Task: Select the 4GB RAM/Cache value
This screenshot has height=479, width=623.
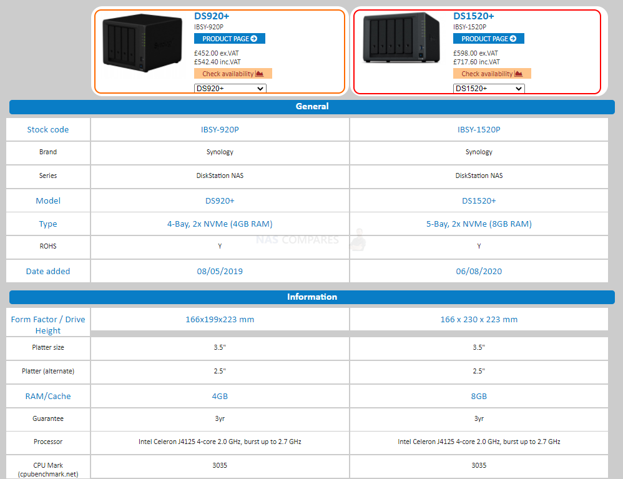Action: click(220, 397)
